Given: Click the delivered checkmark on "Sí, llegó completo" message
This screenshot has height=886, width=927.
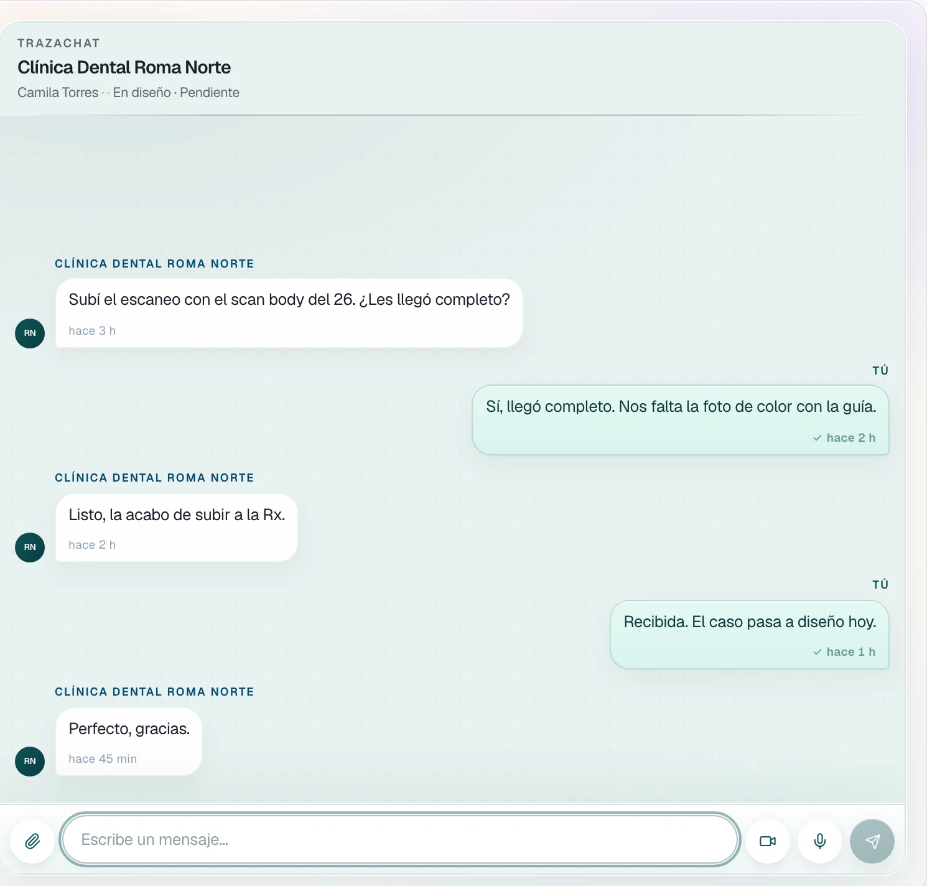Looking at the screenshot, I should pos(818,438).
